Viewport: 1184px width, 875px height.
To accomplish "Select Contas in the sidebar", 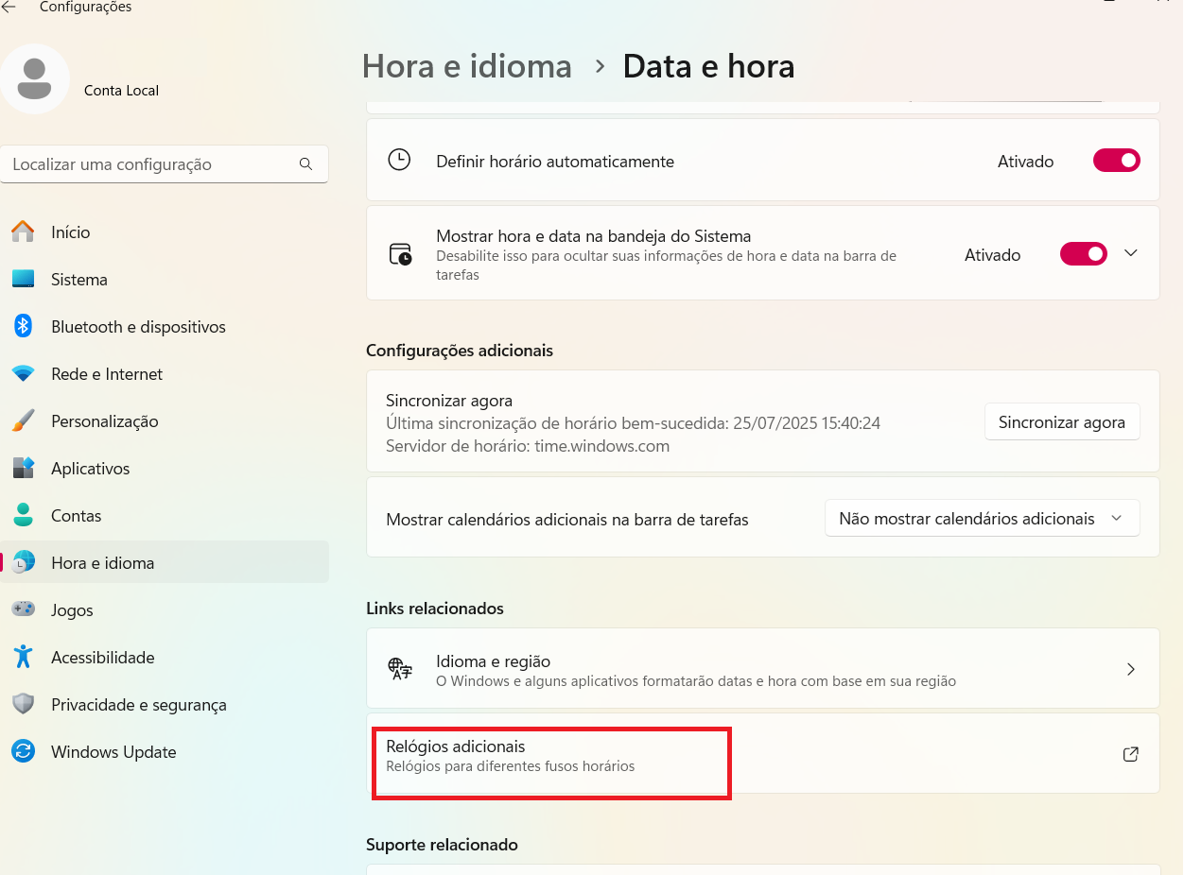I will 78,515.
